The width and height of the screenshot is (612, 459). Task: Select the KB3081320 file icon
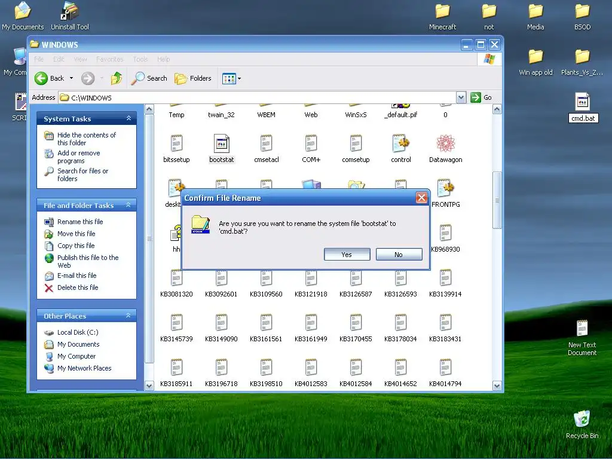(x=176, y=279)
